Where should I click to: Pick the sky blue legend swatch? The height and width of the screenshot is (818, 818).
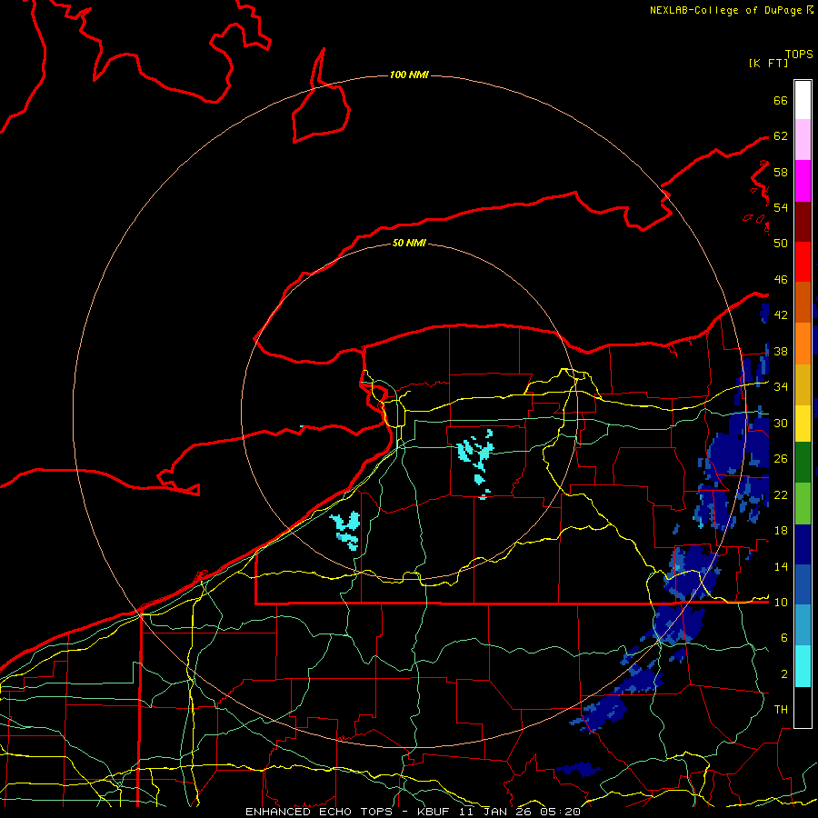[x=803, y=624]
